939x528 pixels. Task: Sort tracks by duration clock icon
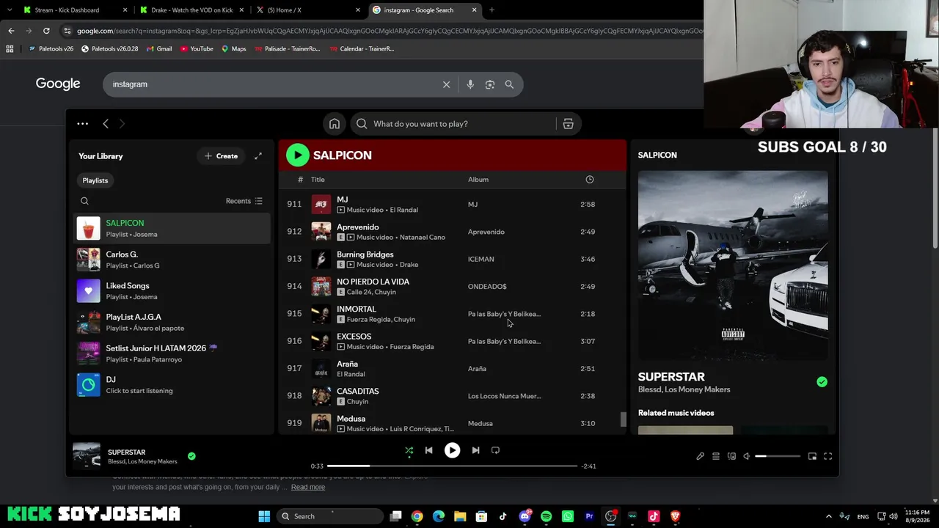tap(589, 180)
